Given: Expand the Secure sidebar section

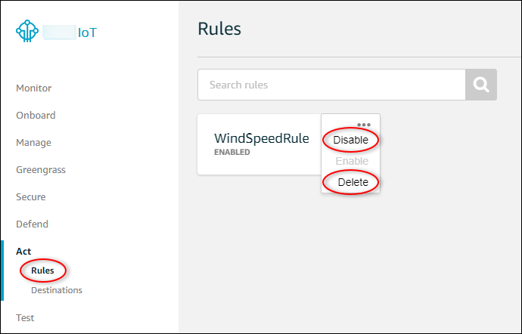Looking at the screenshot, I should (x=31, y=197).
